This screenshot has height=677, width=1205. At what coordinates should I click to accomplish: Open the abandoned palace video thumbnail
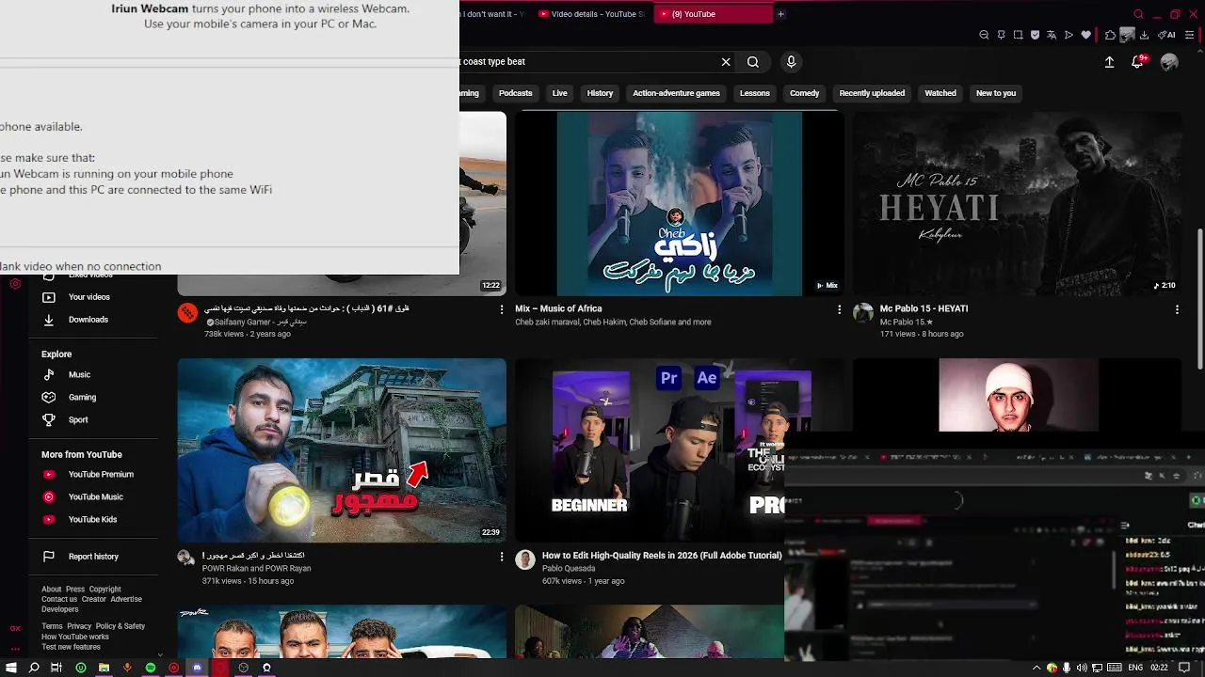click(342, 450)
